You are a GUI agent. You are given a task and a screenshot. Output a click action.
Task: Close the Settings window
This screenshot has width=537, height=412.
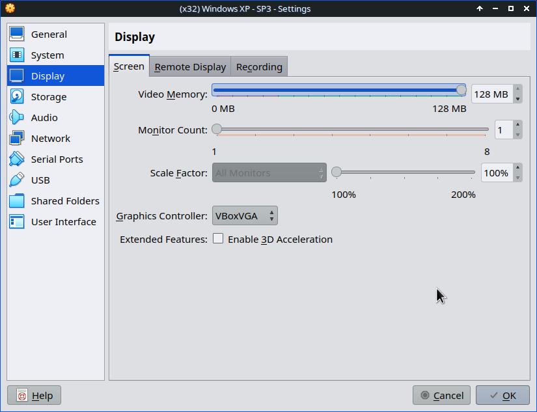click(x=527, y=8)
